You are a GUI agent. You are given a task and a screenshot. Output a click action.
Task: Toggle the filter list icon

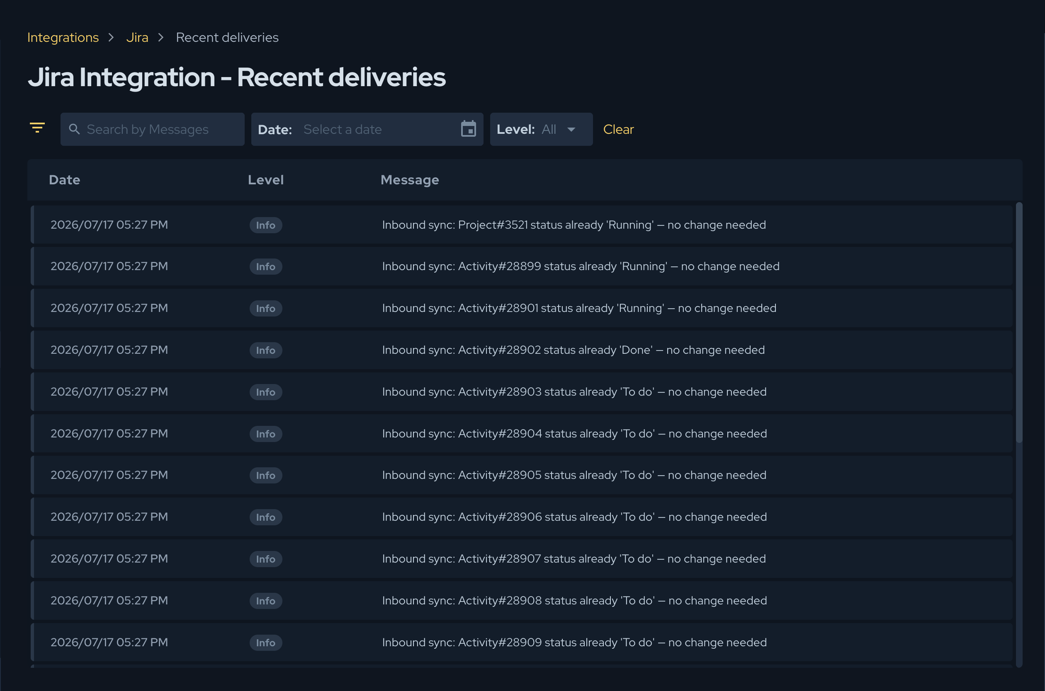click(37, 128)
